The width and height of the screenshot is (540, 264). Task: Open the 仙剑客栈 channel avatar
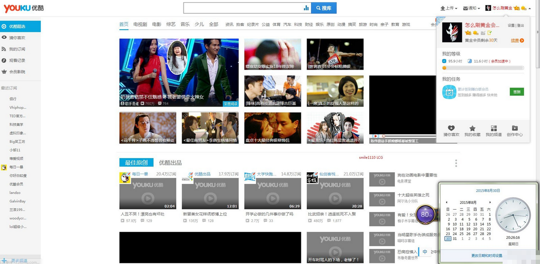[312, 177]
